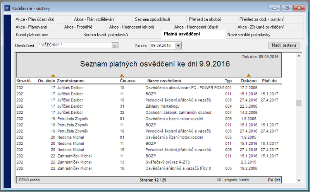Click the orange sort marker above Os. číslo
This screenshot has height=192, width=310.
(53, 75)
